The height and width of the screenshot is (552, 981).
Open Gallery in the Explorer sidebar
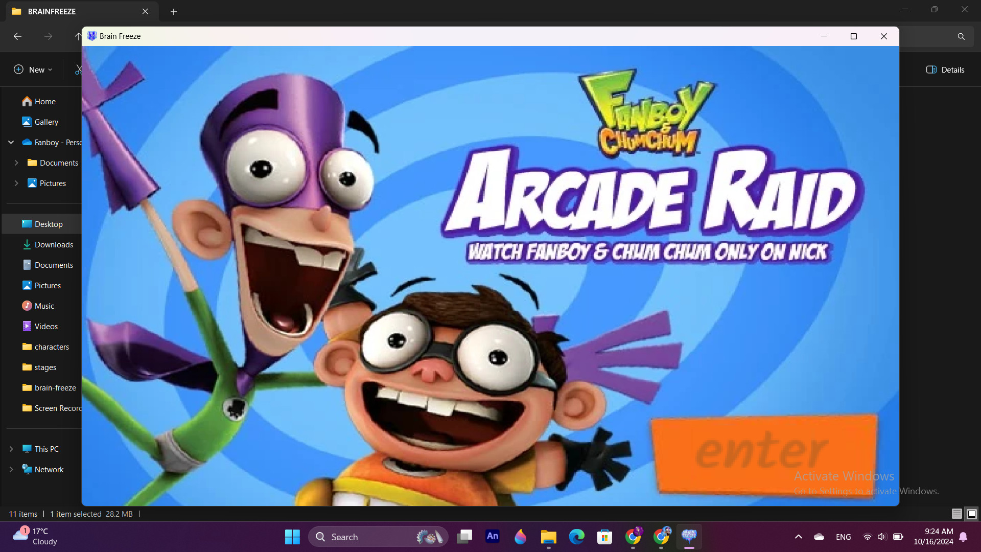tap(46, 122)
